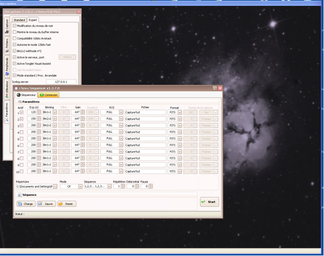
Task: Open Format dropdown for row 3
Action: [179, 126]
